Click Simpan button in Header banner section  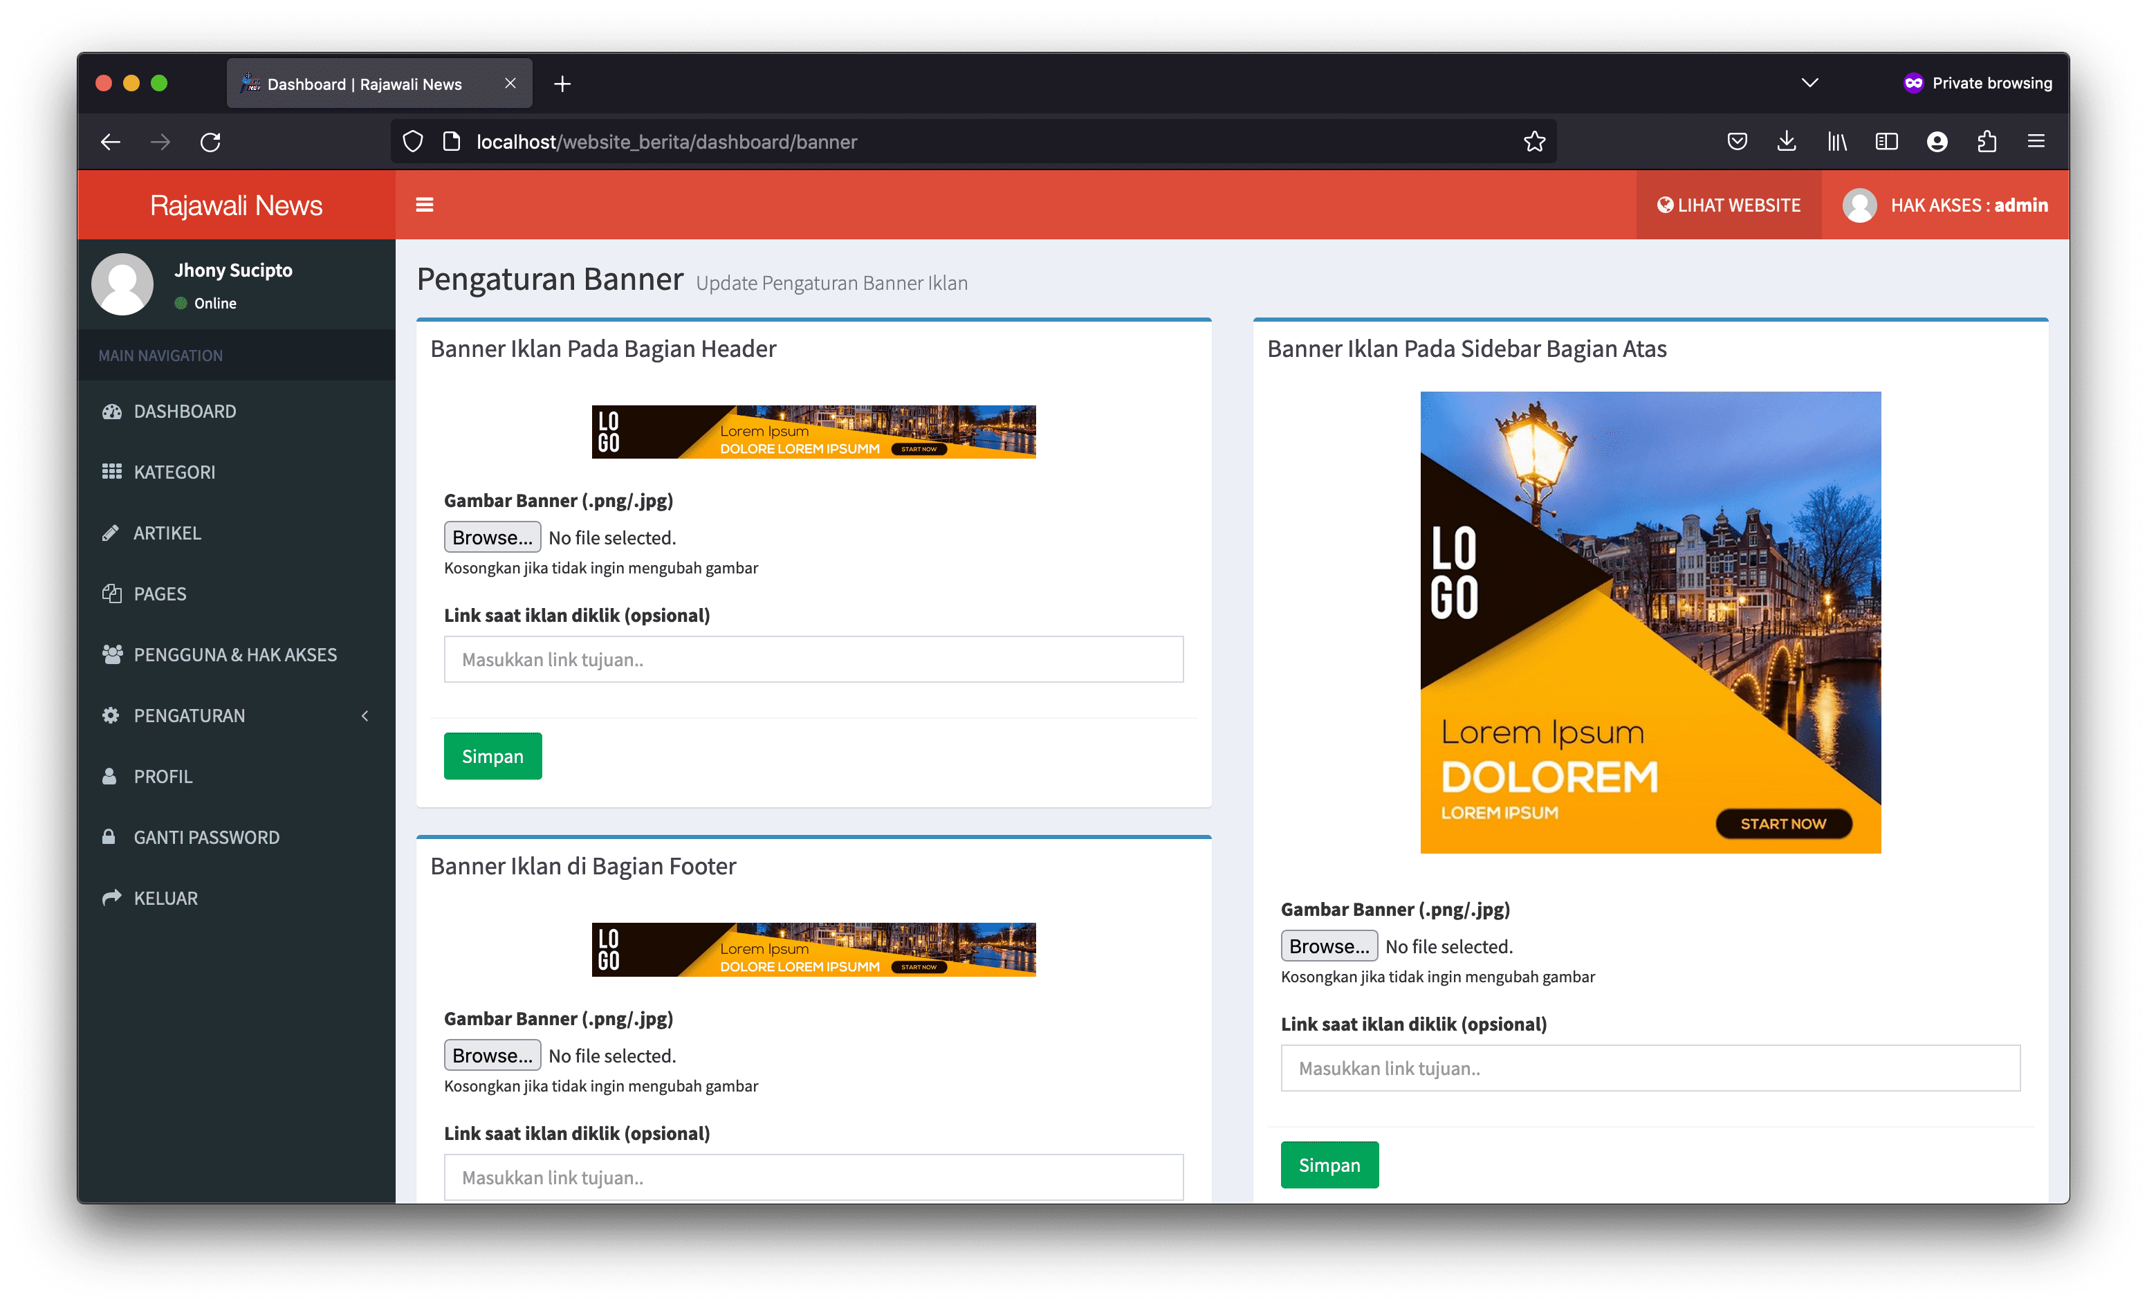(492, 755)
